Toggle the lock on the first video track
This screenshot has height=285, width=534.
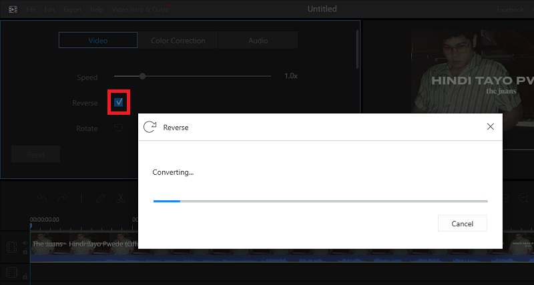(x=25, y=252)
